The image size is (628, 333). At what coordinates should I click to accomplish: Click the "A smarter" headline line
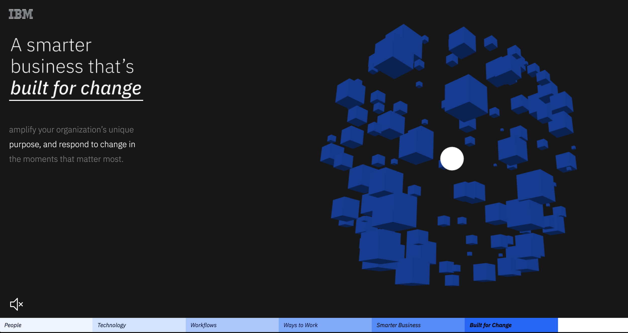[51, 45]
